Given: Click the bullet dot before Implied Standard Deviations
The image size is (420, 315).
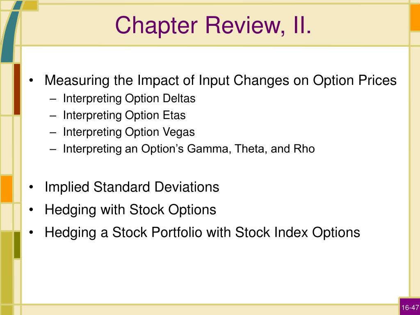Looking at the screenshot, I should tap(31, 187).
